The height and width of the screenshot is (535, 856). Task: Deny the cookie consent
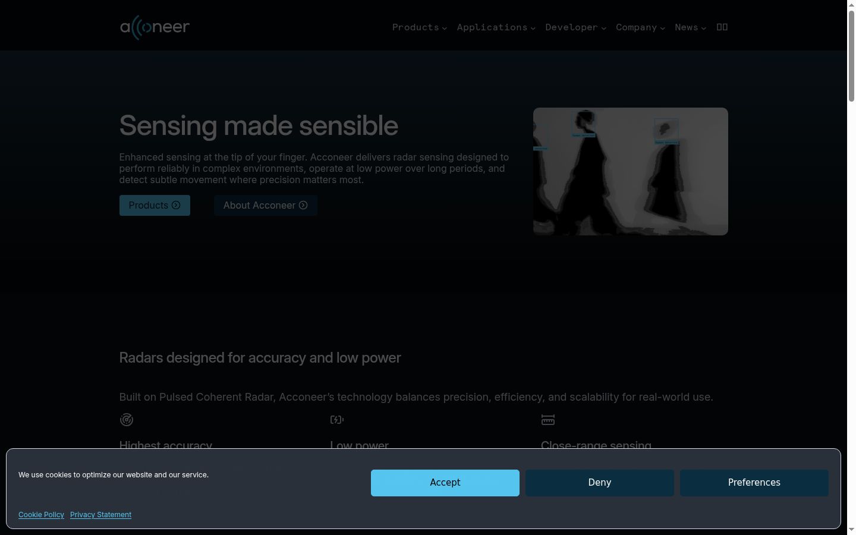[x=600, y=483]
